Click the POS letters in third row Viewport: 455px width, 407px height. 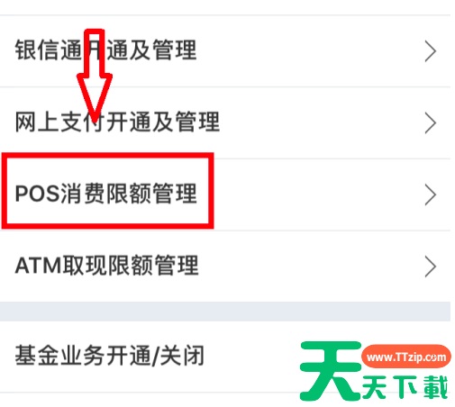[x=38, y=194]
